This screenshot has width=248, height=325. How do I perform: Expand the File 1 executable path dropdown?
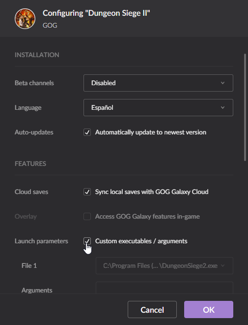[x=165, y=266]
